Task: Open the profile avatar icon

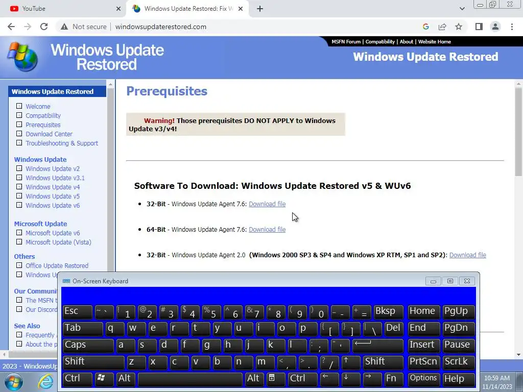Action: coord(495,27)
